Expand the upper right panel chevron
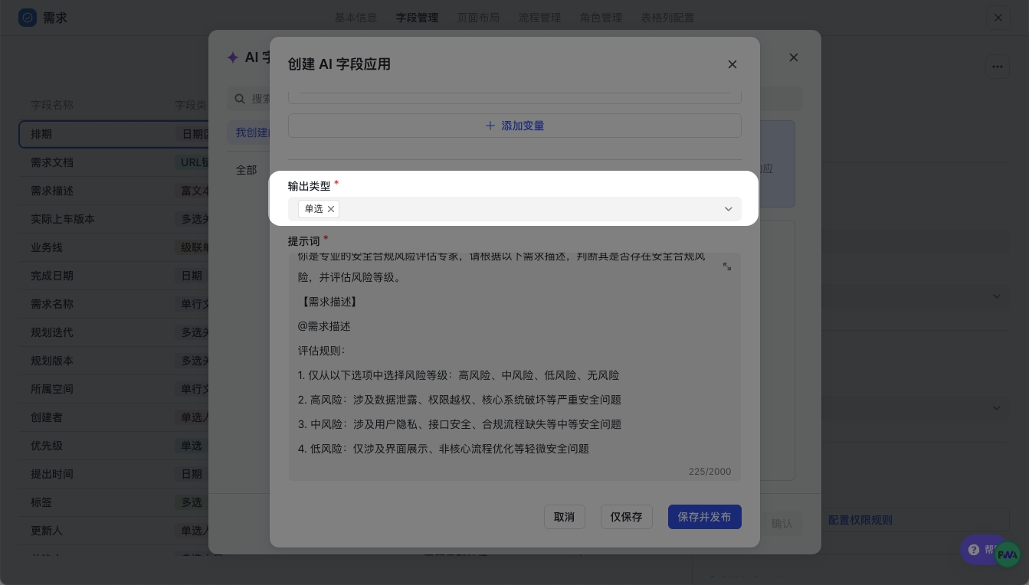The width and height of the screenshot is (1029, 585). [997, 296]
